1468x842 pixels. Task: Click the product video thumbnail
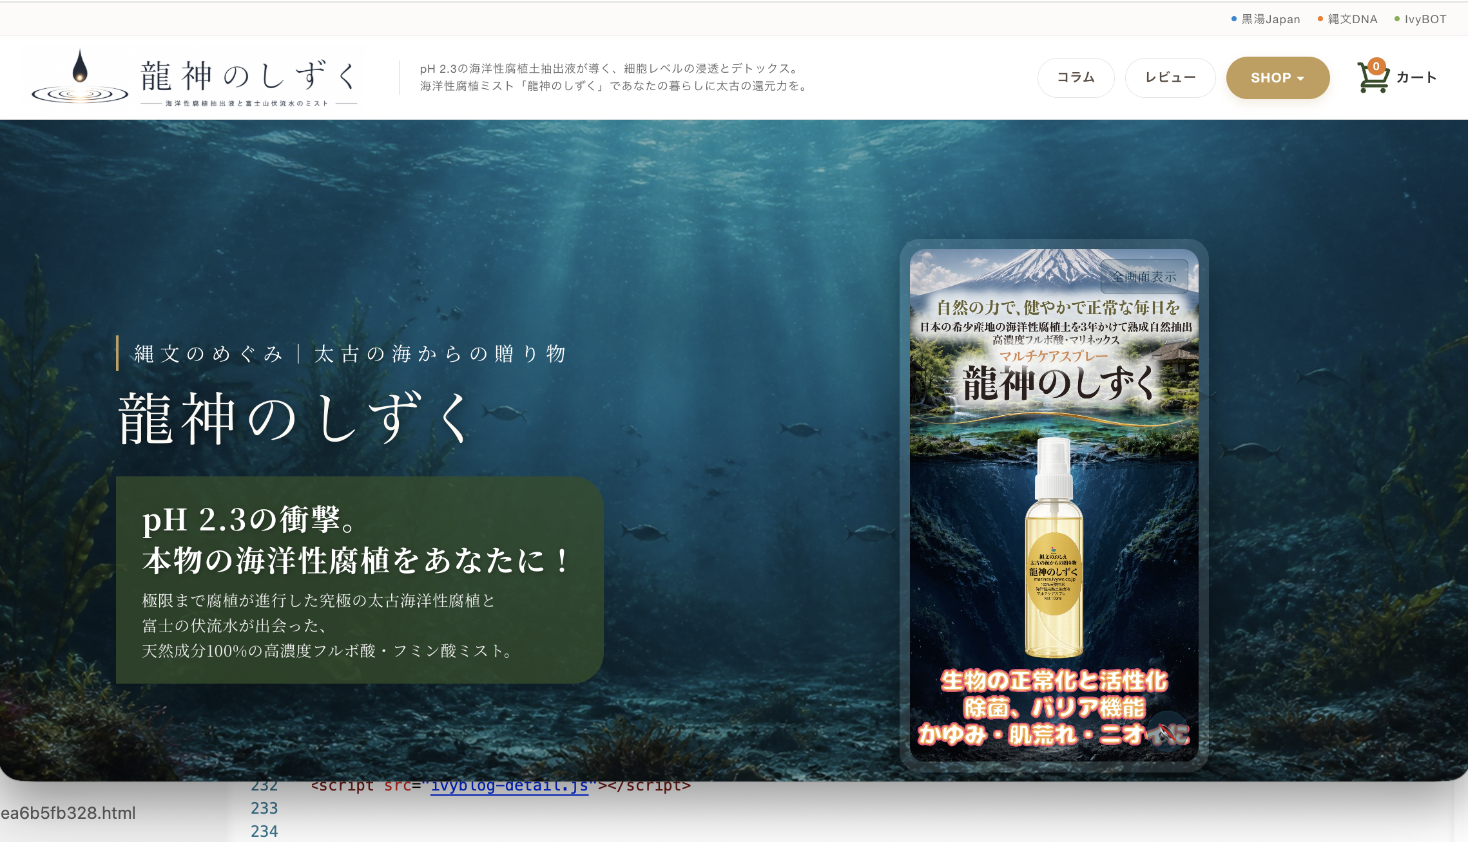[1054, 505]
